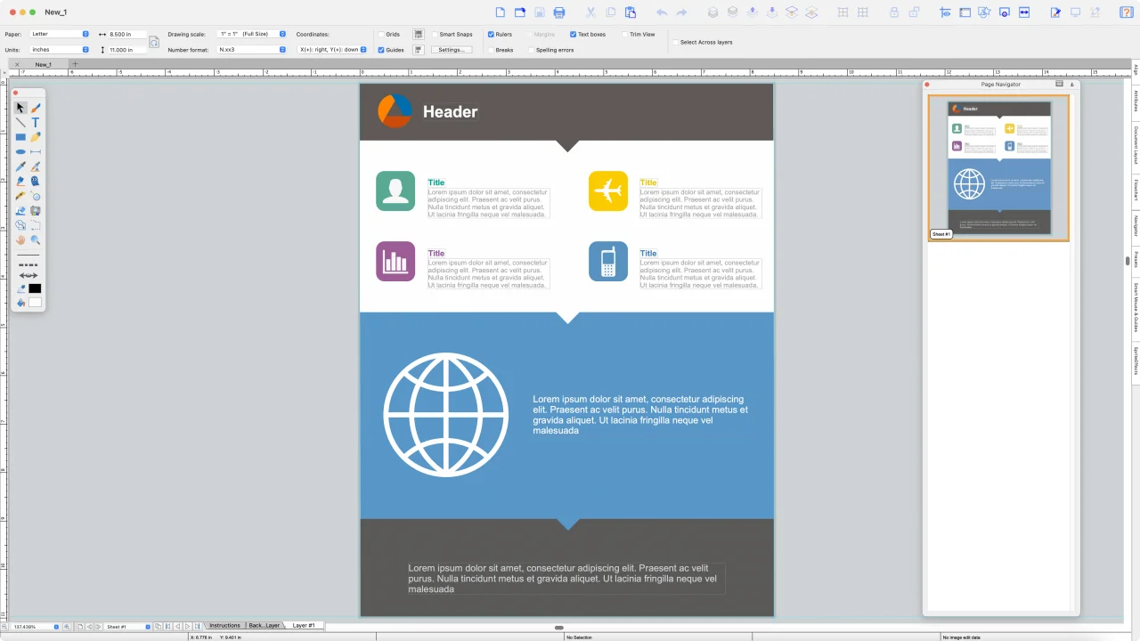Click the Paste clipboard icon
1140x641 pixels.
coord(631,12)
